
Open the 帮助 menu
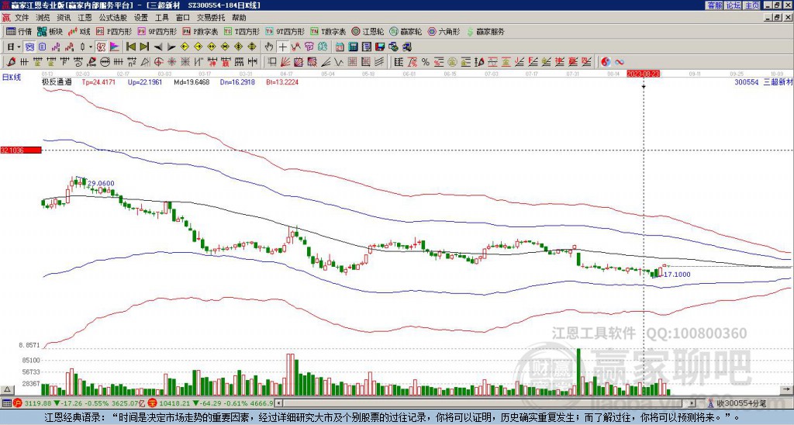(239, 18)
